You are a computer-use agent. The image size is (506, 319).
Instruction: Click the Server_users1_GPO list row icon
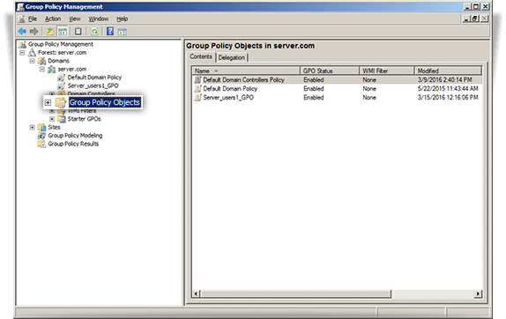tap(197, 97)
